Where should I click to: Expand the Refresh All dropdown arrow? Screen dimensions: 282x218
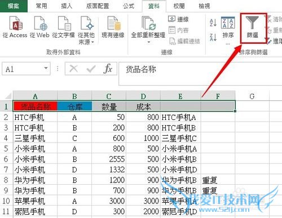[x=148, y=42]
